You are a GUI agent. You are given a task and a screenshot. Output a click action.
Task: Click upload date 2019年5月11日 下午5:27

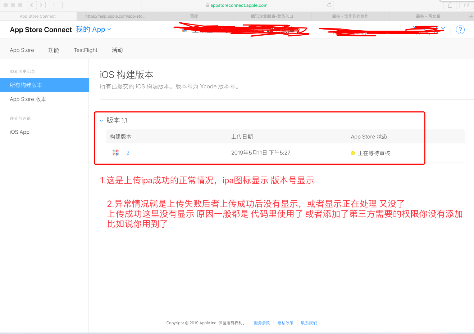(x=261, y=153)
